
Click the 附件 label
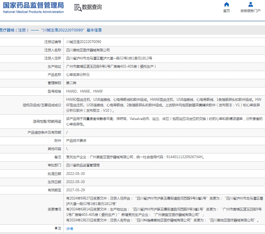point(58,140)
